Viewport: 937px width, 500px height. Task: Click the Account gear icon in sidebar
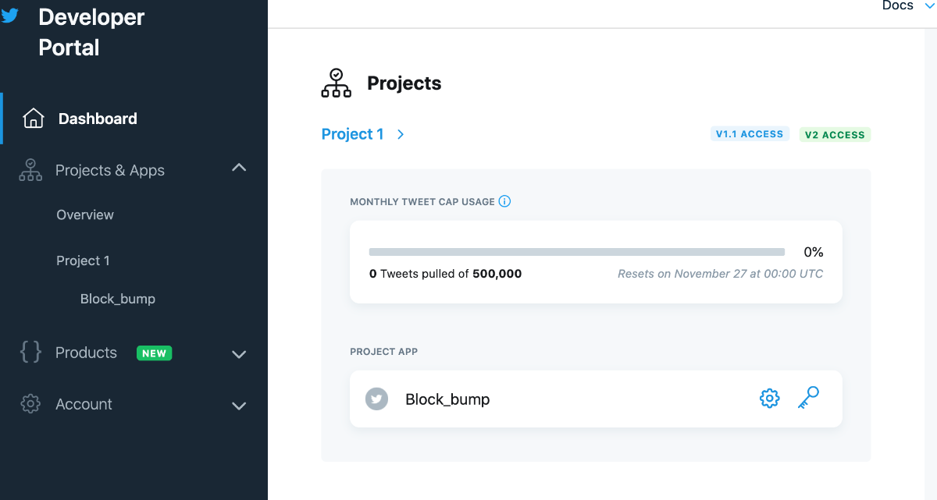point(30,404)
